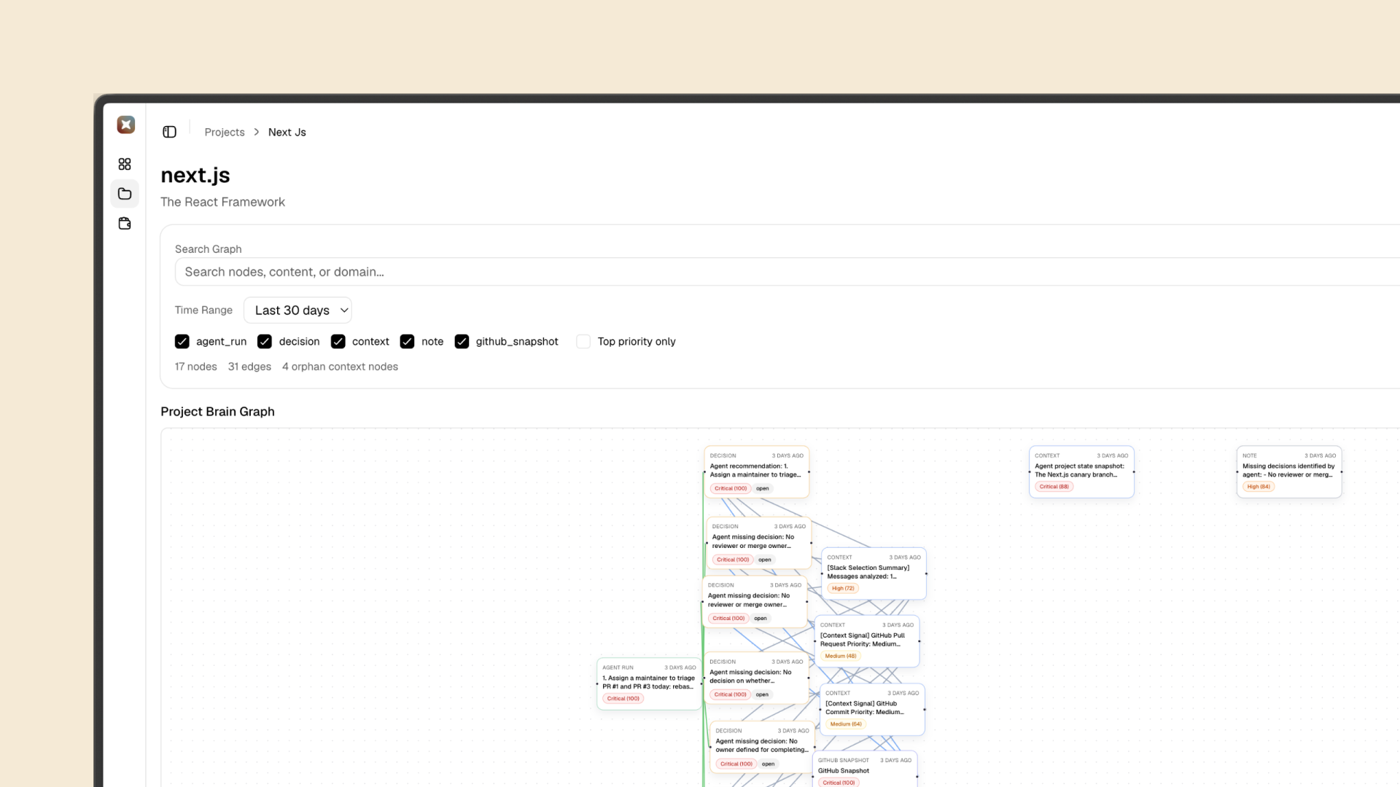The image size is (1400, 787).
Task: Uncheck the decision filter
Action: (x=264, y=341)
